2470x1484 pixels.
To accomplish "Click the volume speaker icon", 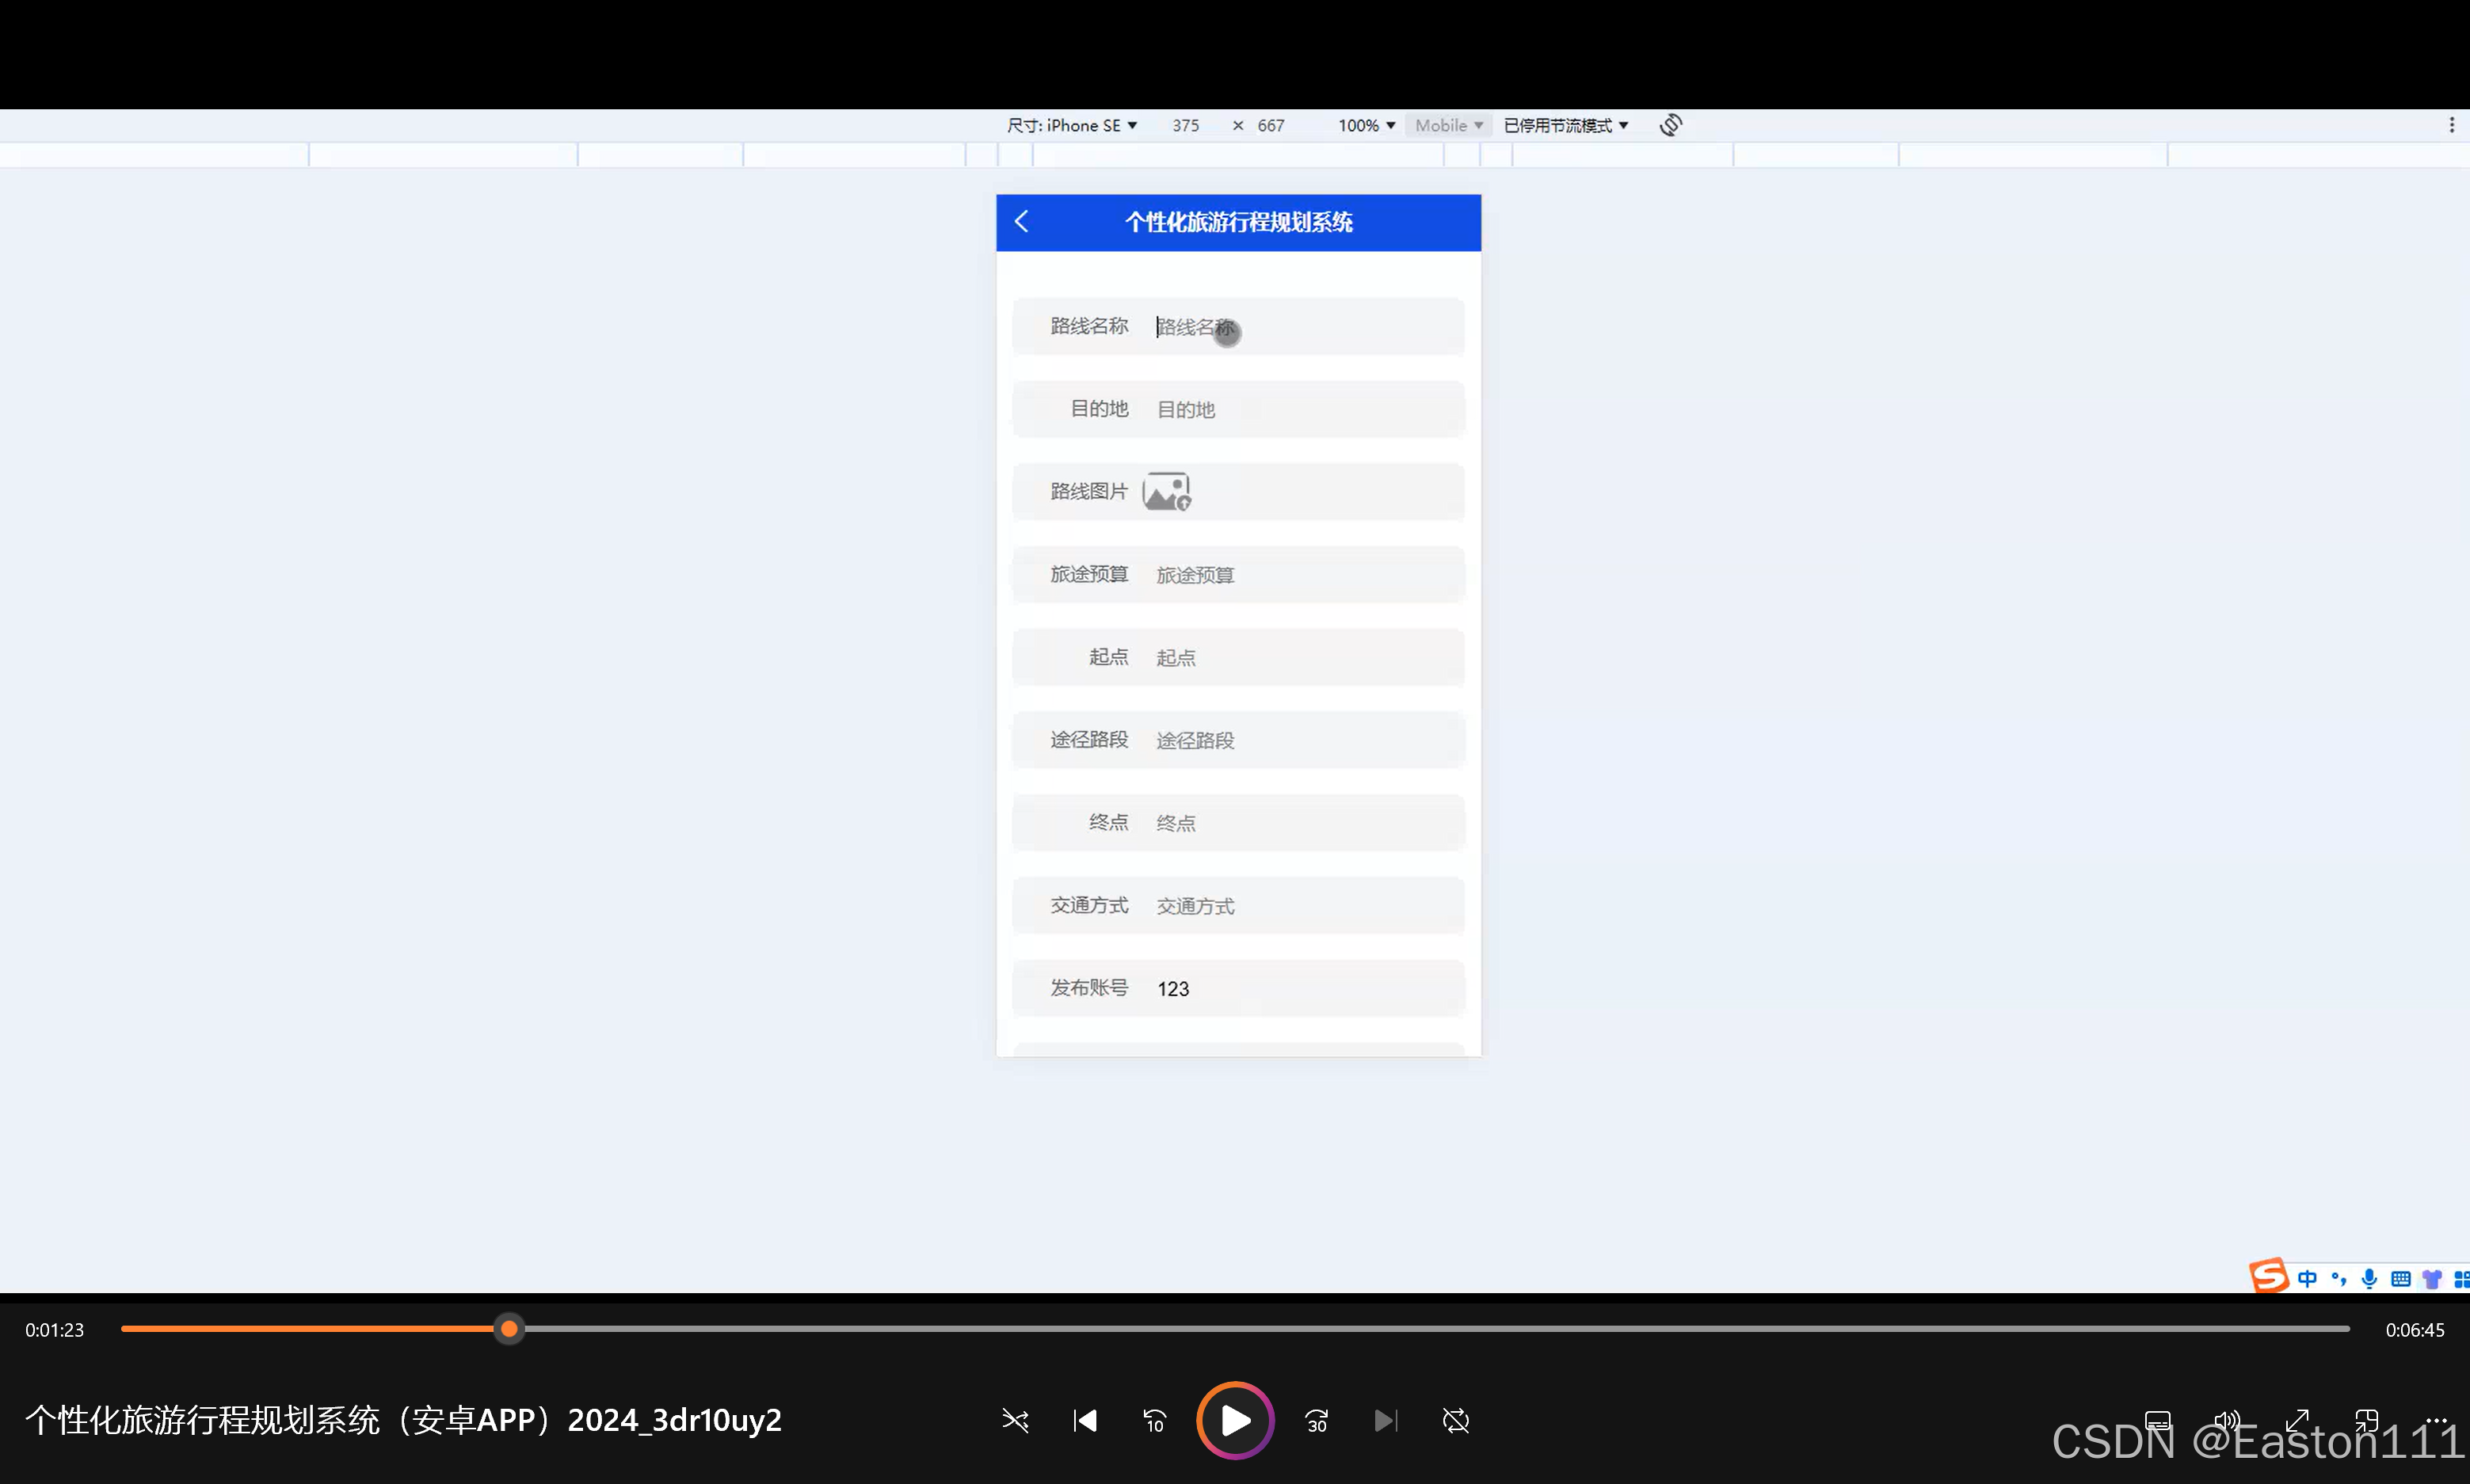I will pos(2226,1420).
